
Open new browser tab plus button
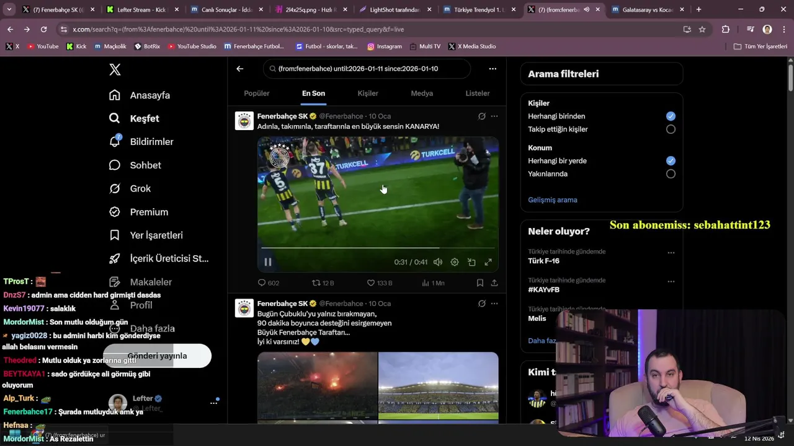point(698,9)
